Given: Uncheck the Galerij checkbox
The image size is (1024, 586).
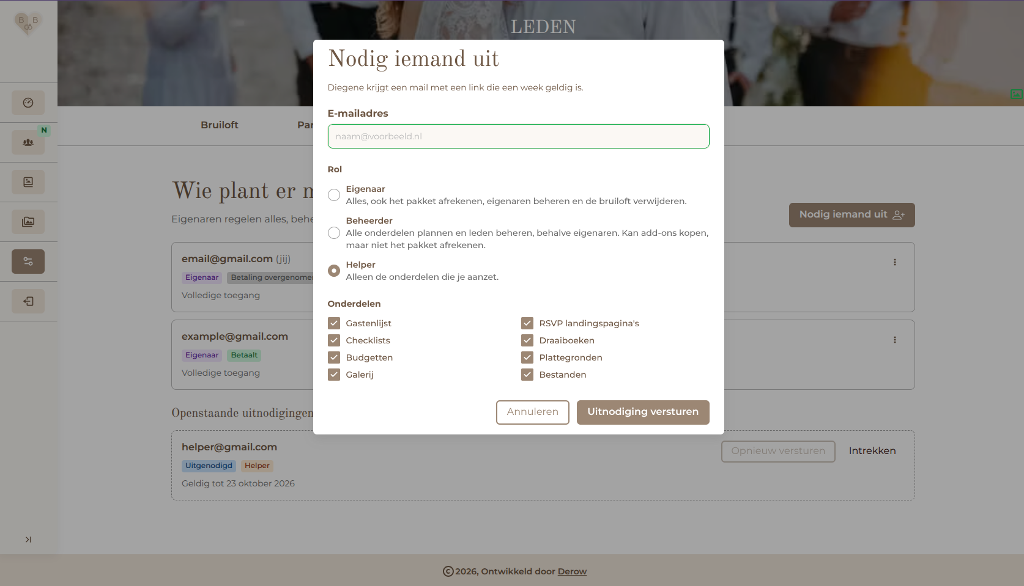Looking at the screenshot, I should pos(334,375).
